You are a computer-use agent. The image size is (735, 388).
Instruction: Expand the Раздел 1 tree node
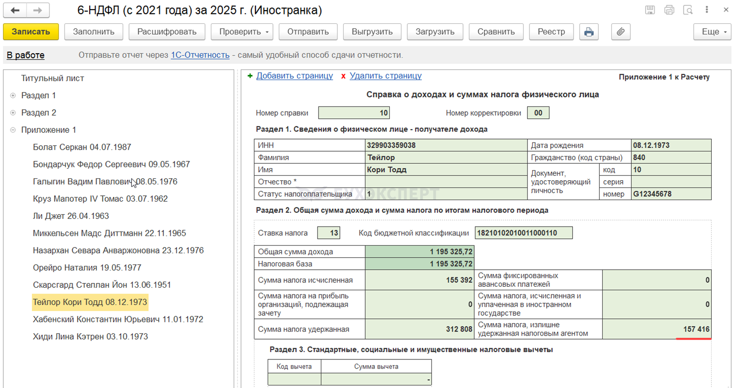point(13,95)
